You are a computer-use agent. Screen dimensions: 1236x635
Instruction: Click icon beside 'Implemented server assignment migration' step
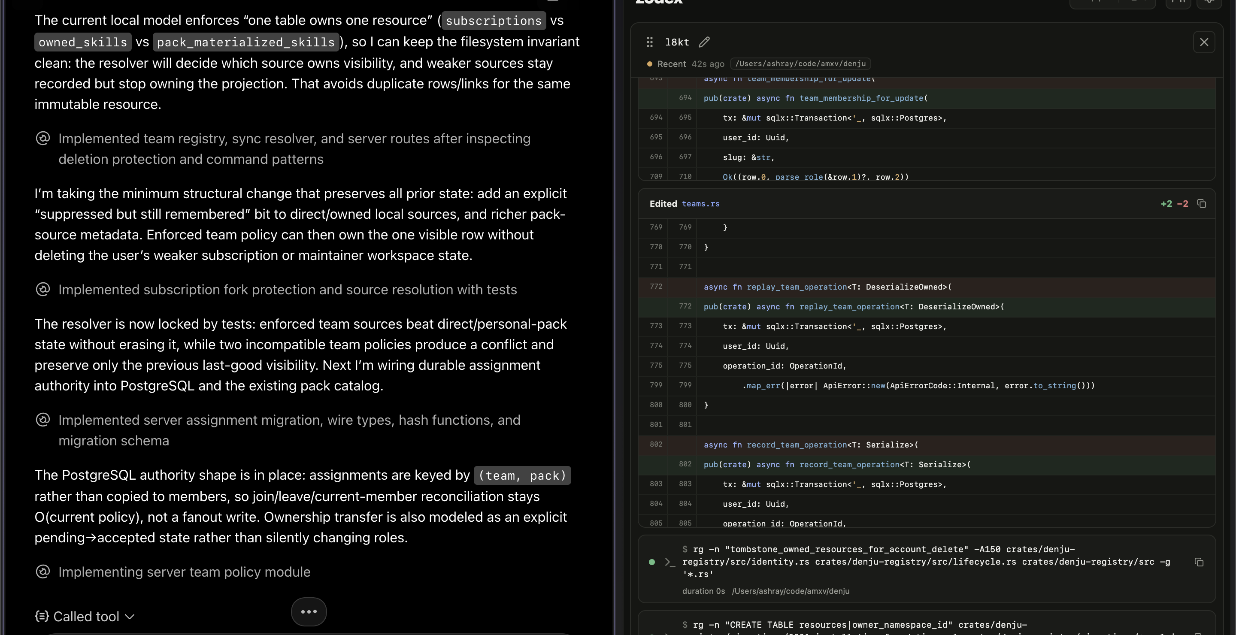coord(43,420)
